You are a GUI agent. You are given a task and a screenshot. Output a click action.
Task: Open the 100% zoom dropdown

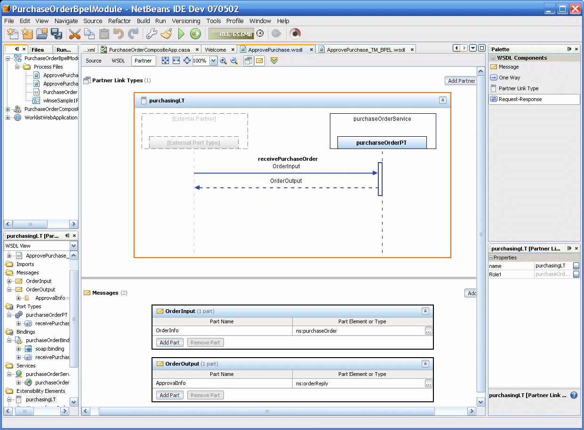(213, 61)
